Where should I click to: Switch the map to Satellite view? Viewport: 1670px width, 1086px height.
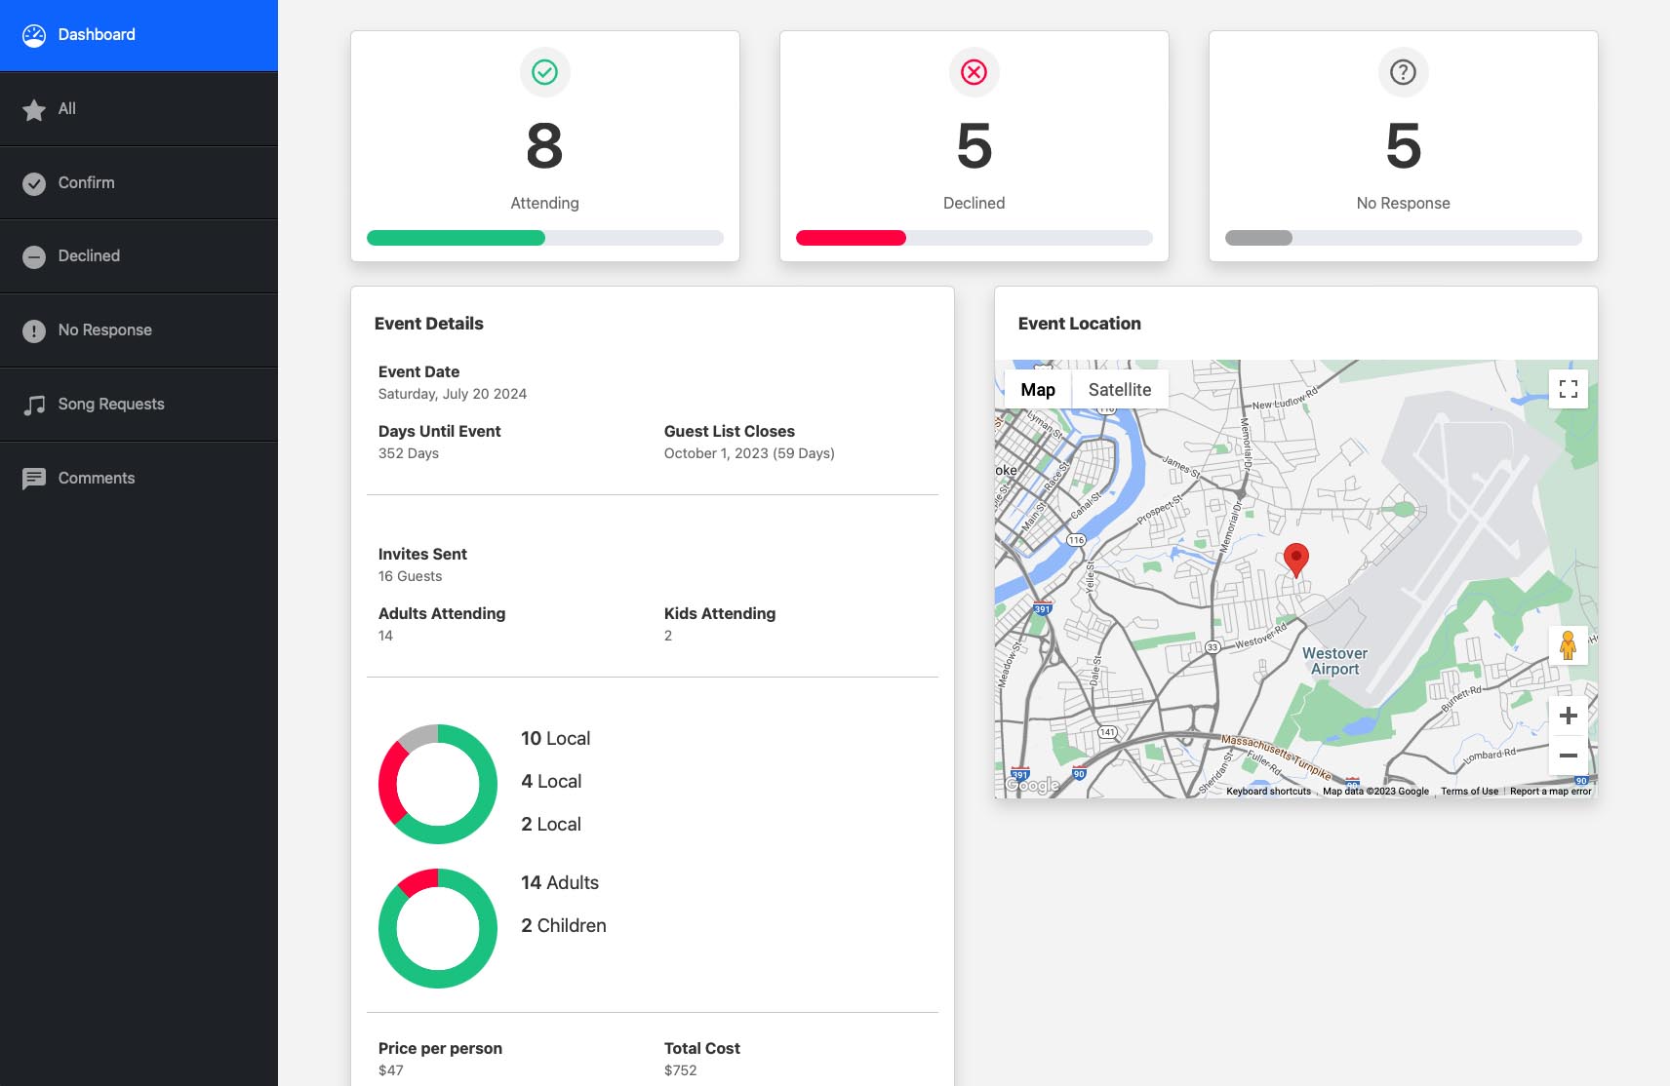[1119, 390]
